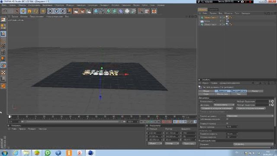The width and height of the screenshot is (277, 156).
Task: Select the highlighted Collision tab next to Dynamics
Action: (x=238, y=91)
